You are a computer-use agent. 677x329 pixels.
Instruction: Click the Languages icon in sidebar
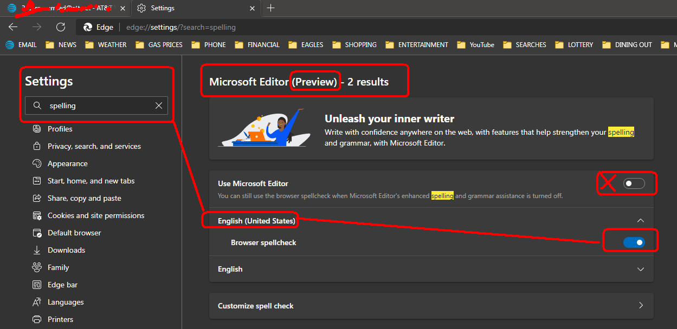tap(37, 302)
